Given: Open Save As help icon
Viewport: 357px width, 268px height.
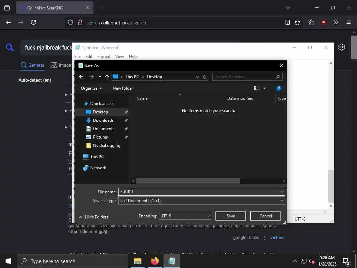Looking at the screenshot, I should [279, 88].
